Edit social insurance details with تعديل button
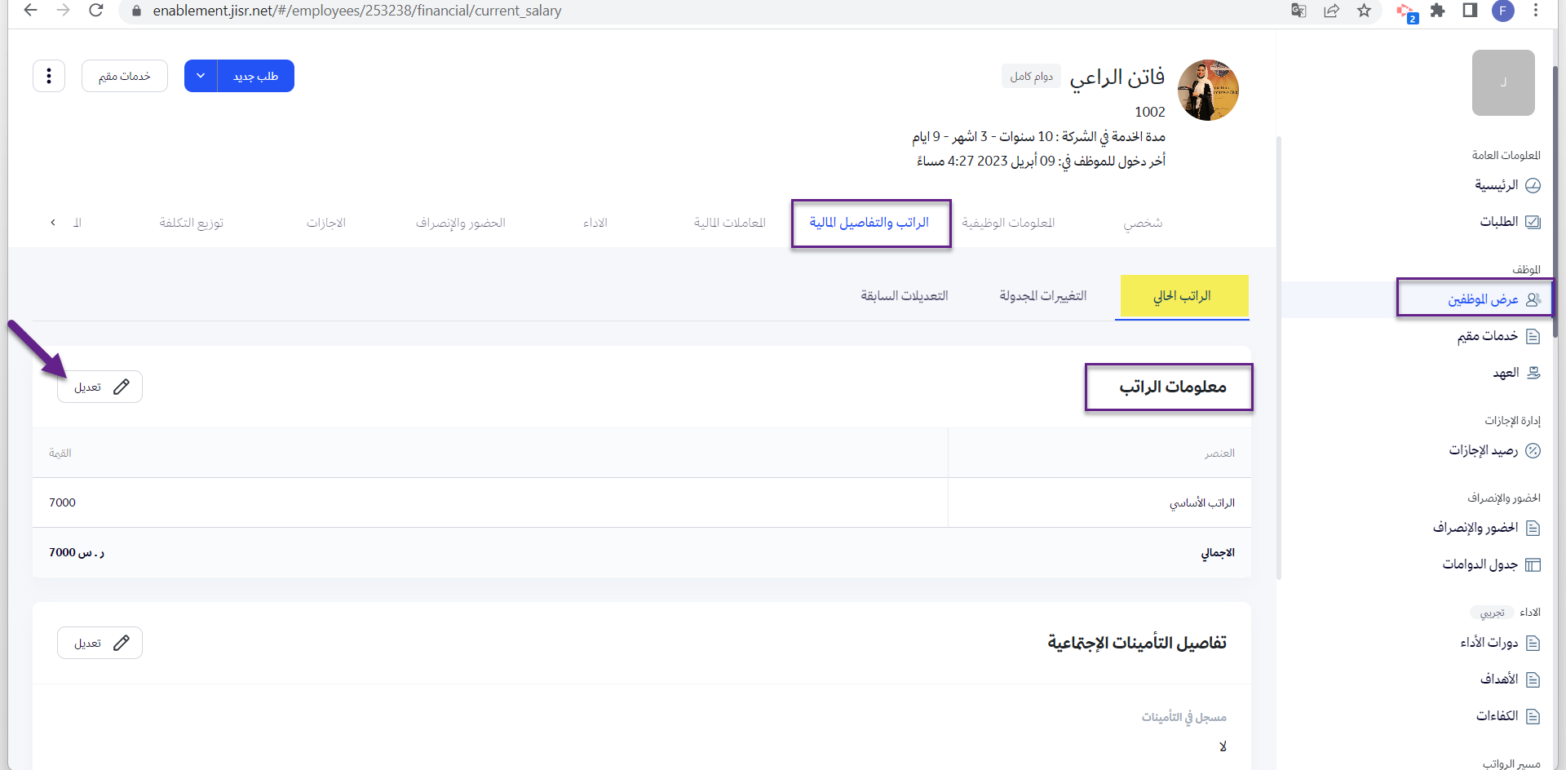This screenshot has width=1566, height=770. click(100, 643)
